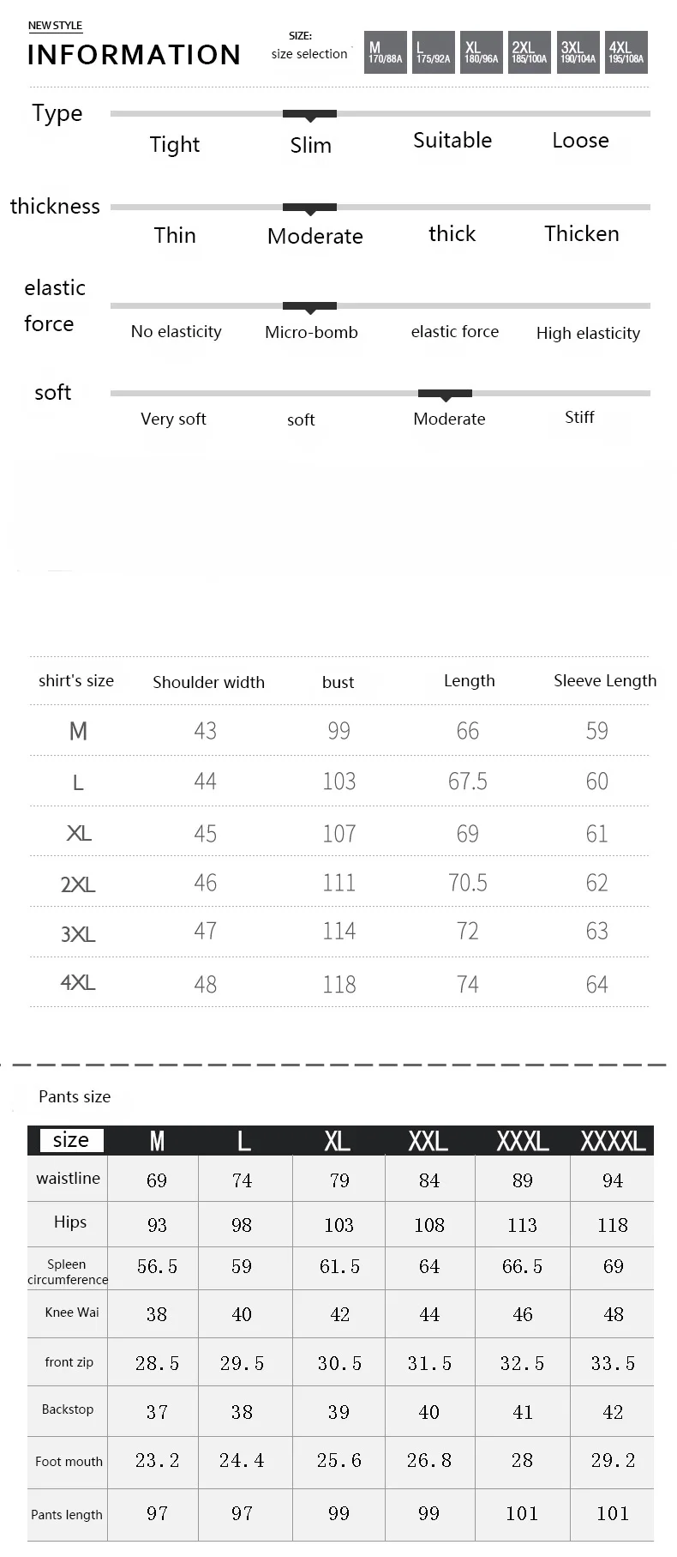Click the Type slider marker at Slim
The width and height of the screenshot is (677, 1557).
coord(309,115)
